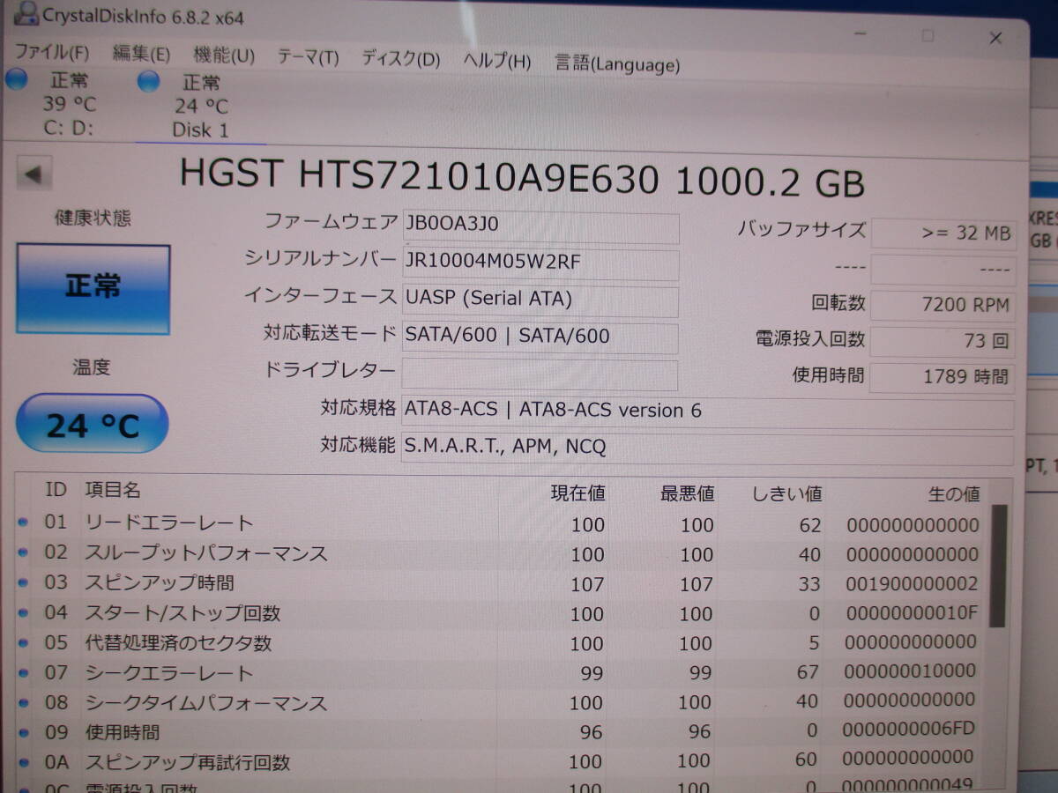This screenshot has width=1058, height=793.
Task: Click the 項目名 column header
Action: [112, 490]
